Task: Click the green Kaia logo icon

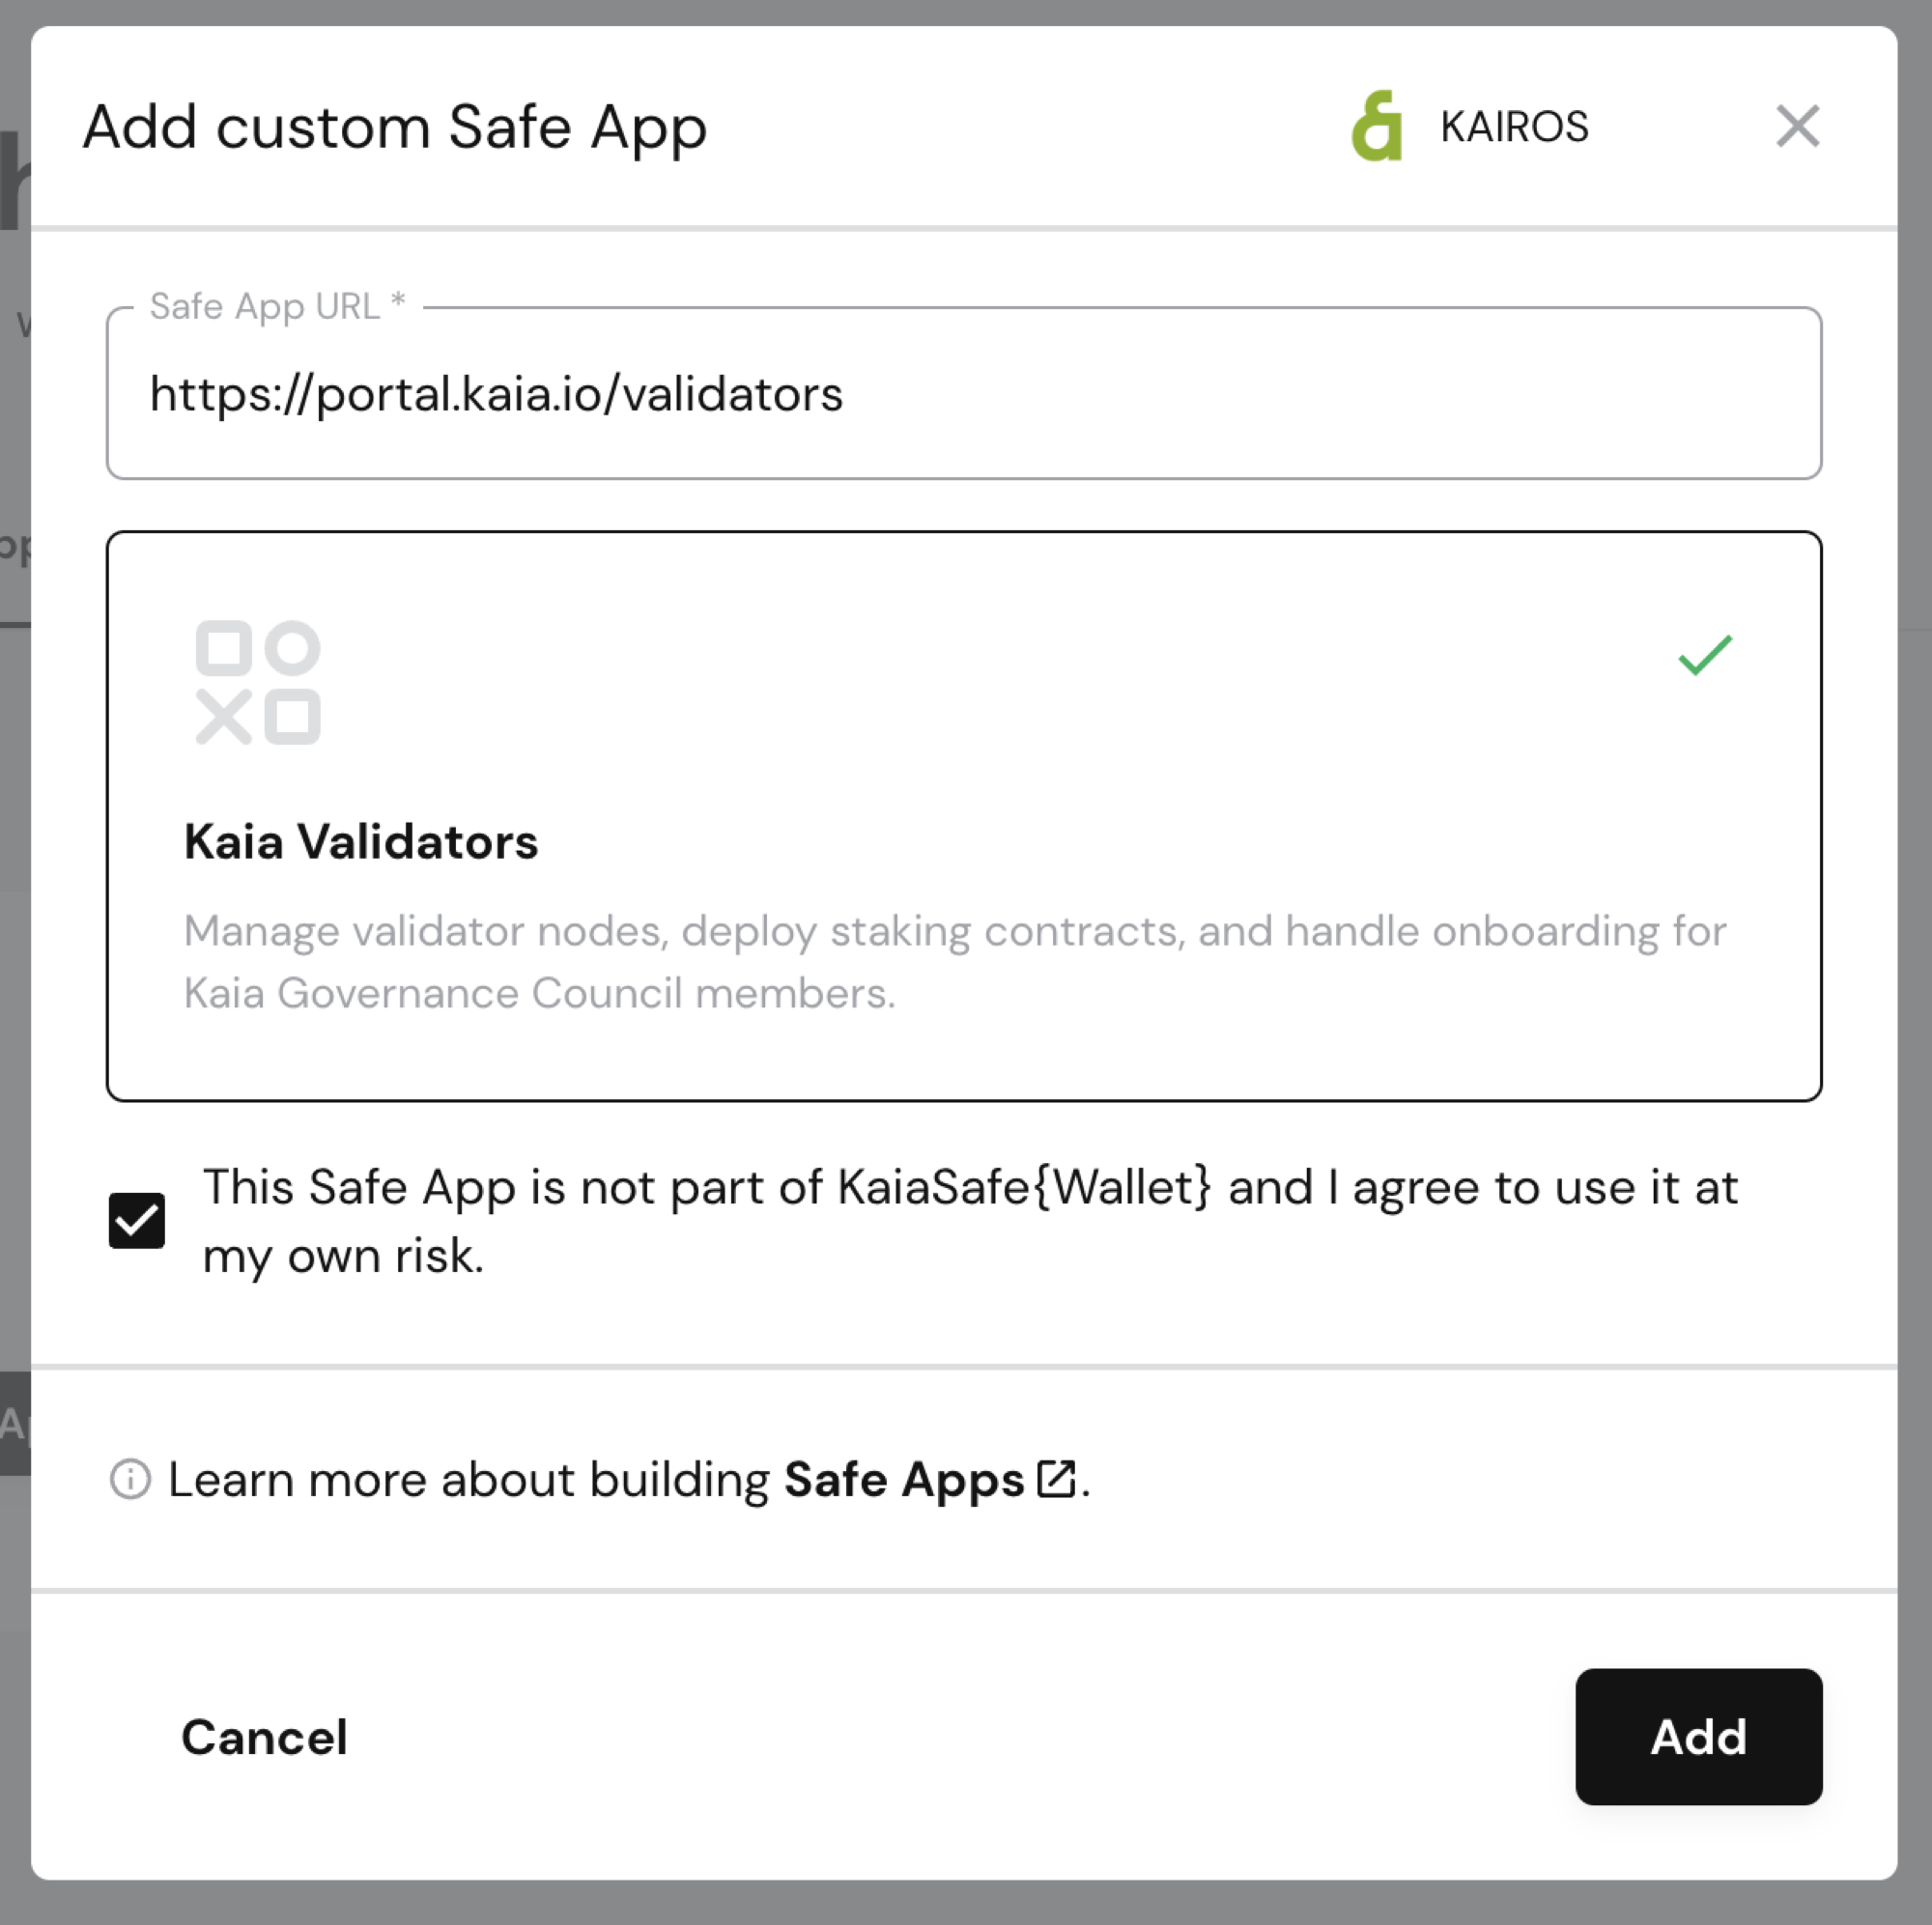Action: click(x=1377, y=126)
